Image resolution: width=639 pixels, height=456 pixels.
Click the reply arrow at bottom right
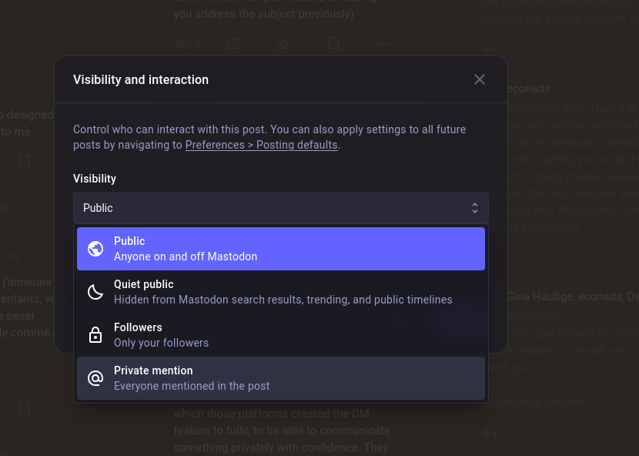coord(490,433)
